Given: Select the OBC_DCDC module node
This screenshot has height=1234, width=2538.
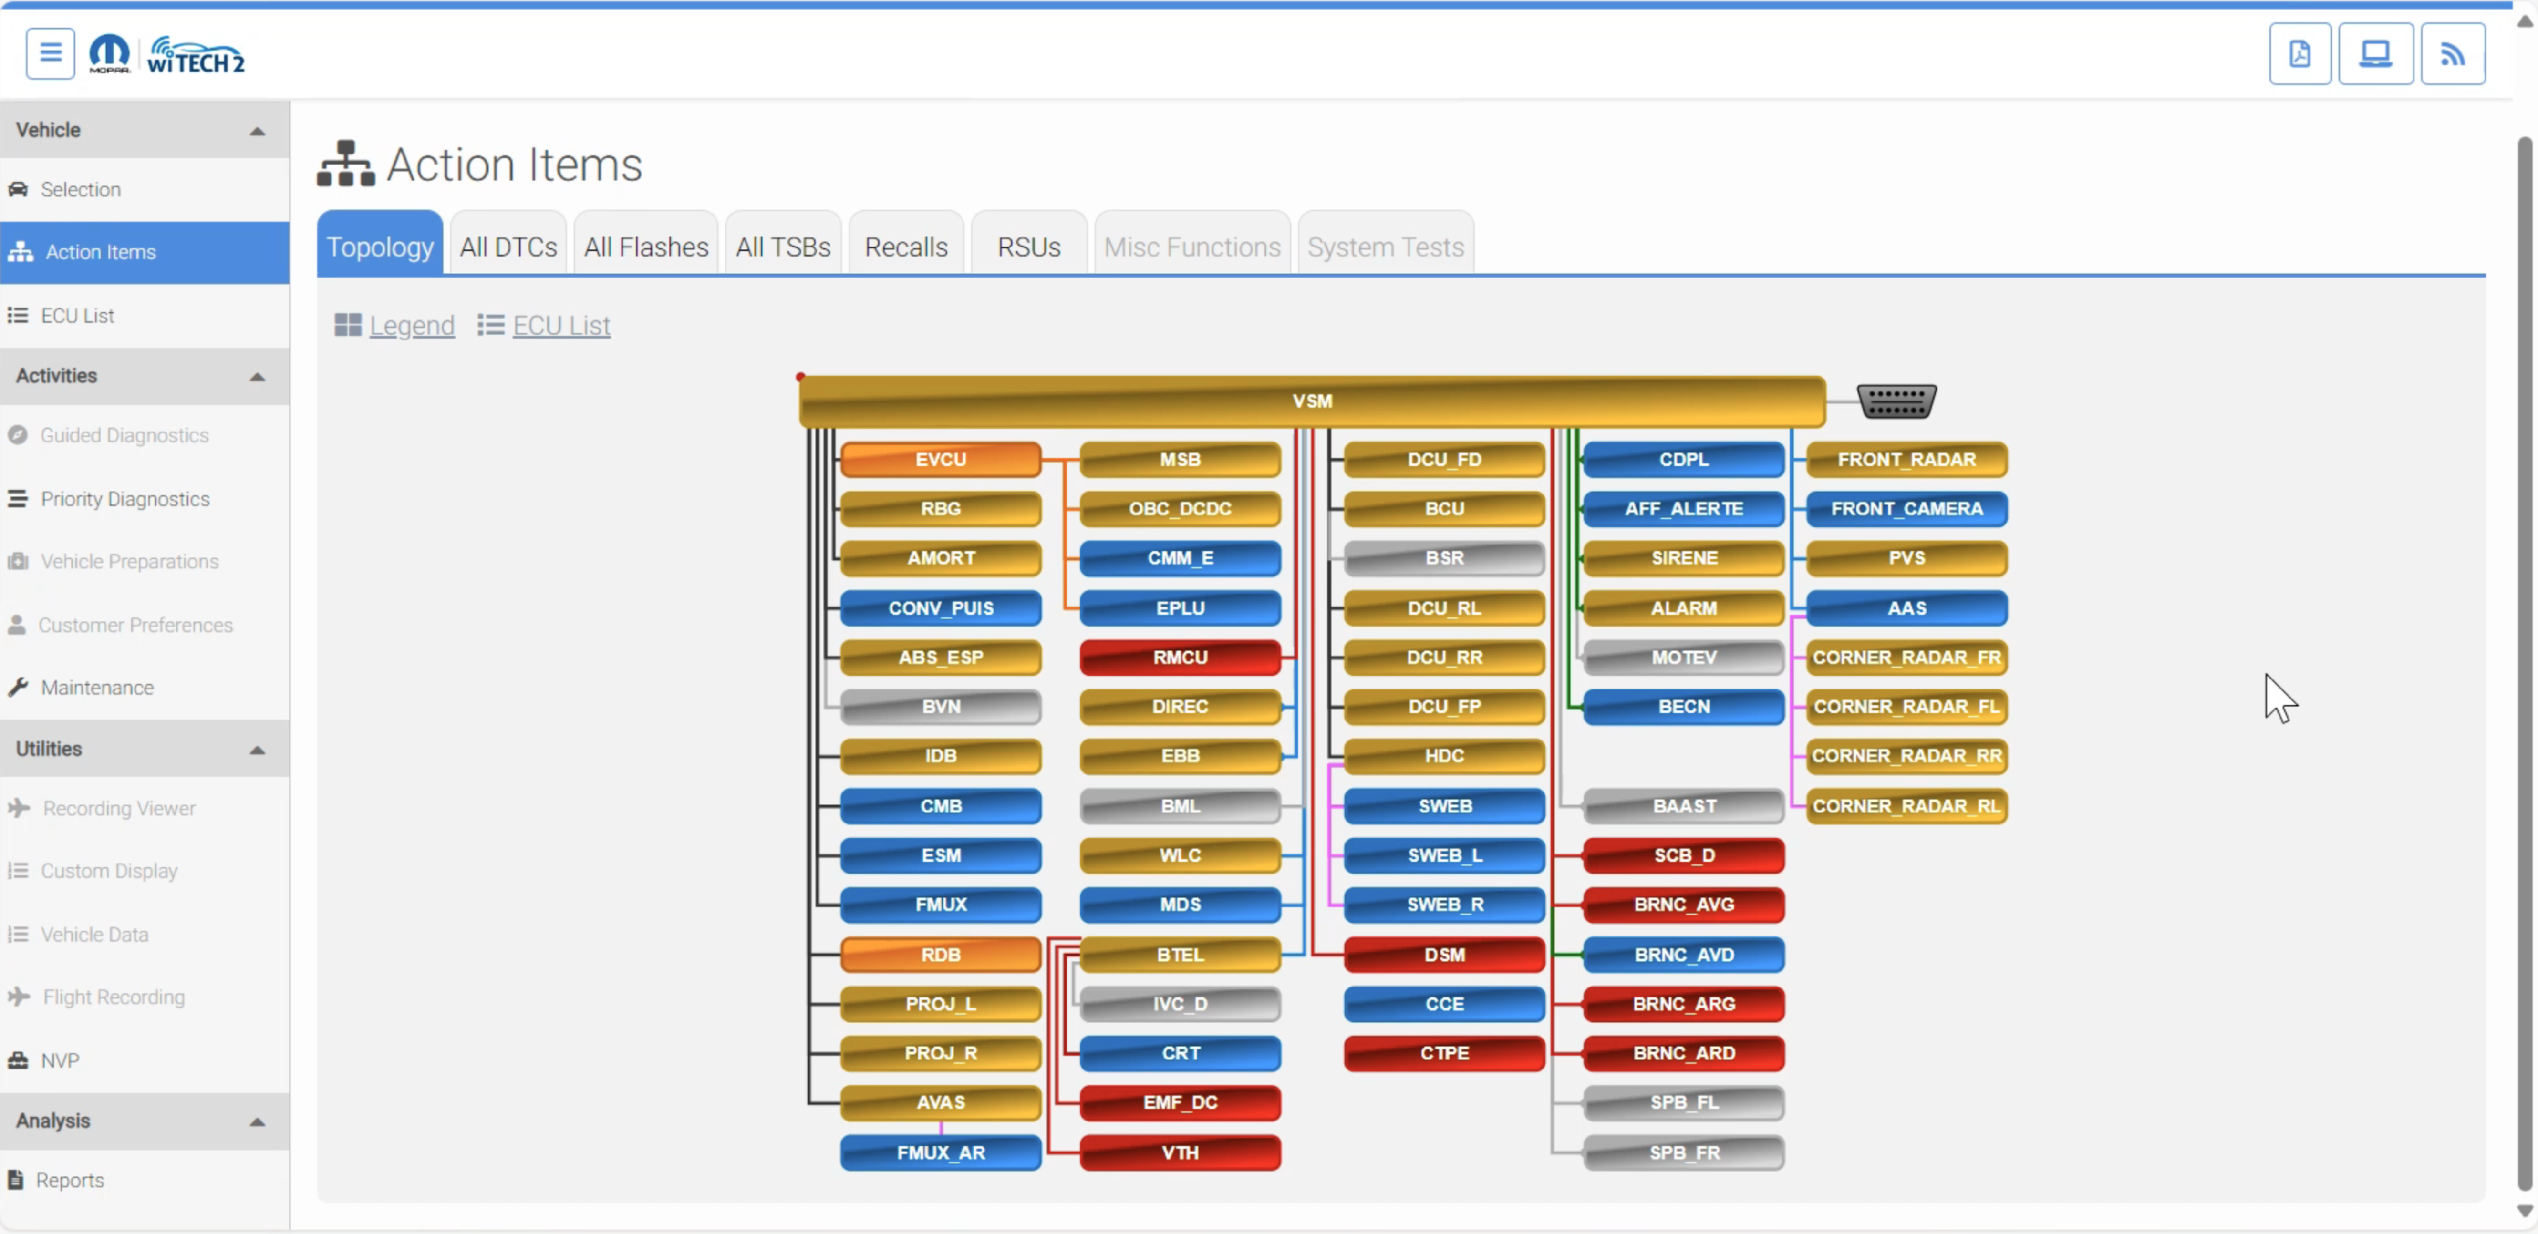Looking at the screenshot, I should click(1181, 508).
